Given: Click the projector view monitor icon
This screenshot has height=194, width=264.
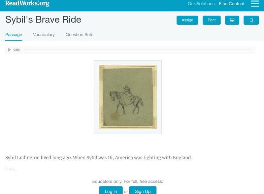Looking at the screenshot, I should tap(232, 20).
